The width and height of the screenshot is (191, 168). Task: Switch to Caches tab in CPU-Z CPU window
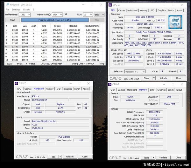pyautogui.click(x=122, y=10)
